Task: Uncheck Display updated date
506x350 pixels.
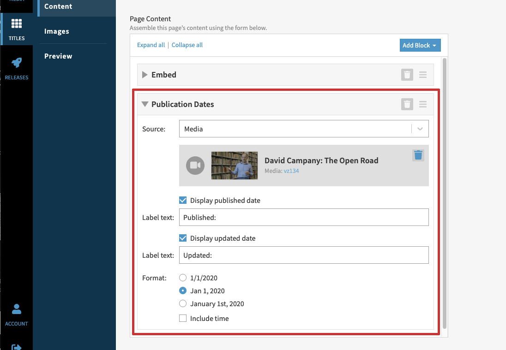Action: coord(183,238)
